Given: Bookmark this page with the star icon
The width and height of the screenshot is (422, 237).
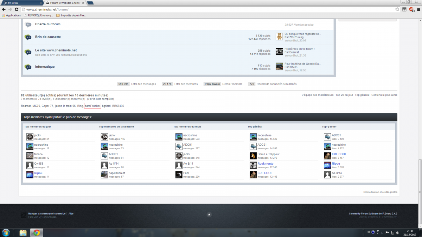Looking at the screenshot, I should tap(397, 9).
